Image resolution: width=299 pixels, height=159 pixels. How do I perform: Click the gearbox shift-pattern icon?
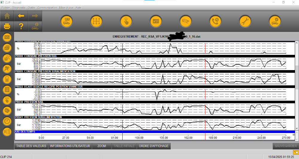click(96, 21)
